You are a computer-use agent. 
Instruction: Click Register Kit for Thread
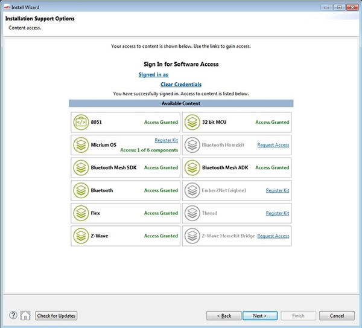pyautogui.click(x=278, y=213)
